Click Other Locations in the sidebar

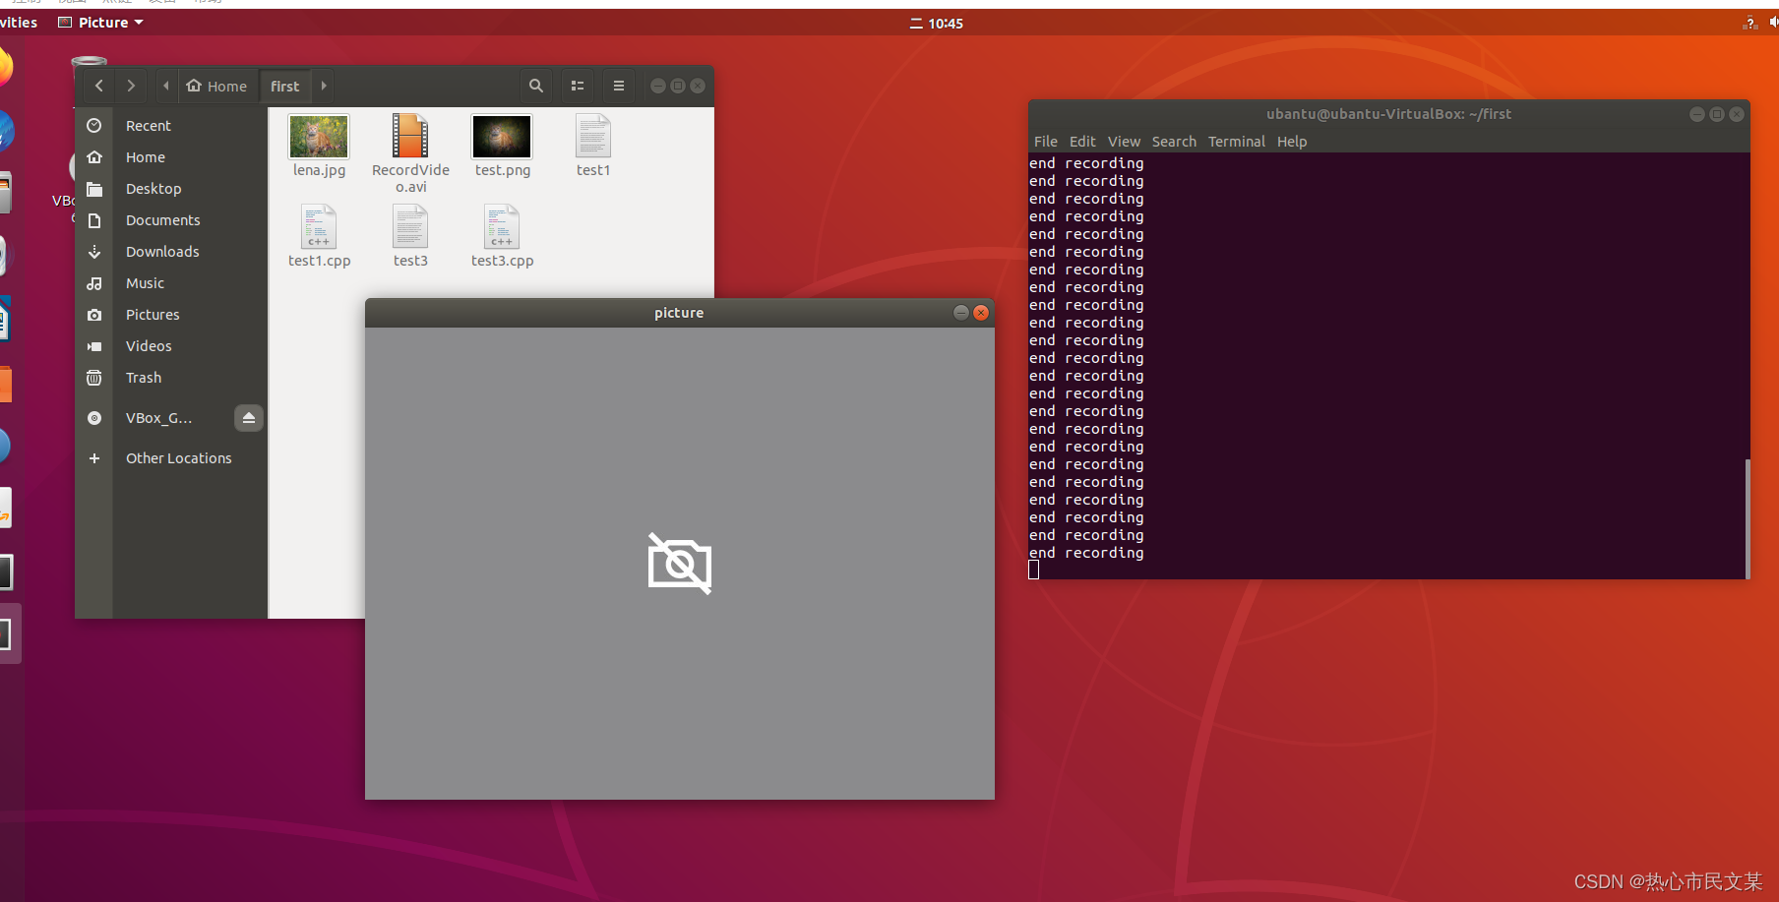(178, 457)
